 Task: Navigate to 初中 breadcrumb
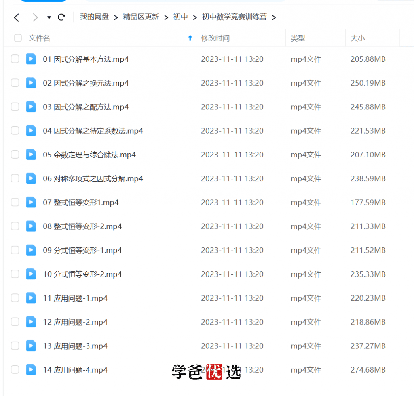[x=181, y=17]
